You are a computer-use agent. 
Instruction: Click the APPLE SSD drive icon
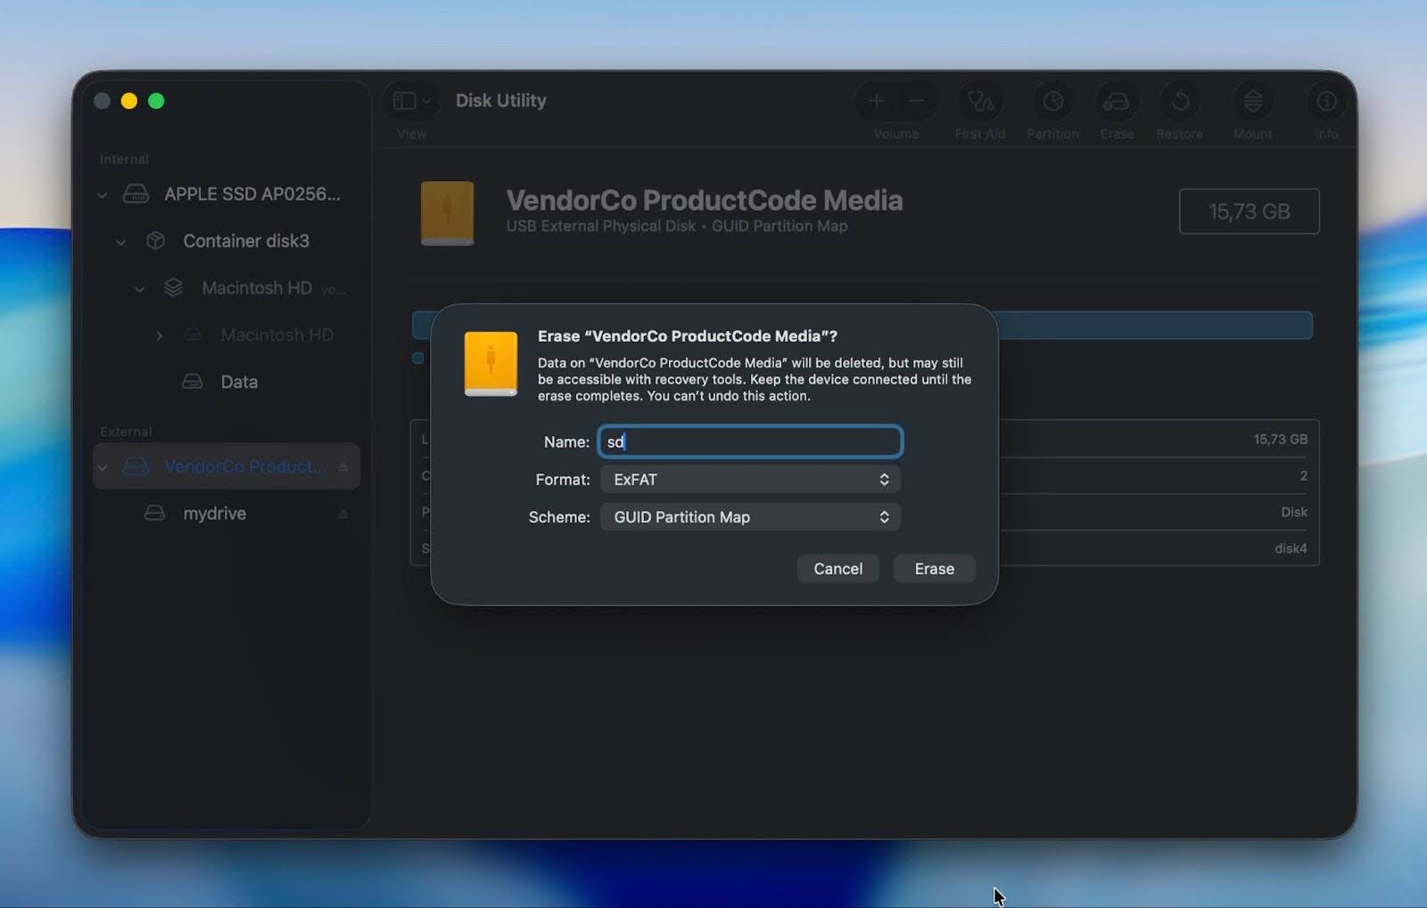pyautogui.click(x=136, y=194)
